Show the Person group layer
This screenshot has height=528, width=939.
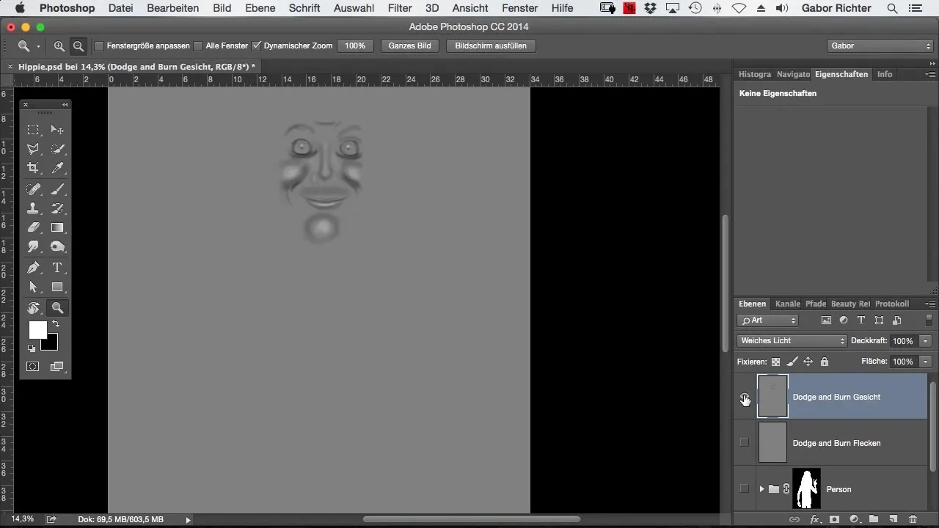coord(745,489)
